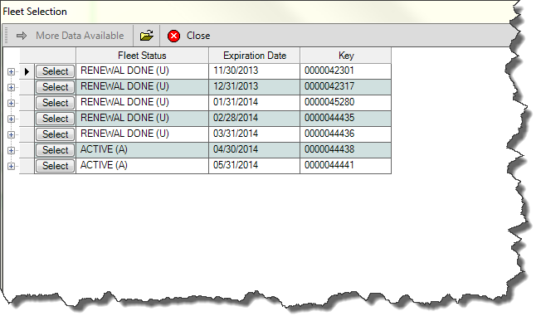Viewport: 546px width, 326px height.
Task: Expand row with key 0000044436
Action: click(x=11, y=134)
